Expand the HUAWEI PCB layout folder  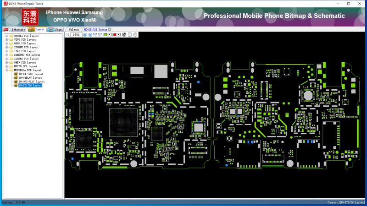[6, 36]
